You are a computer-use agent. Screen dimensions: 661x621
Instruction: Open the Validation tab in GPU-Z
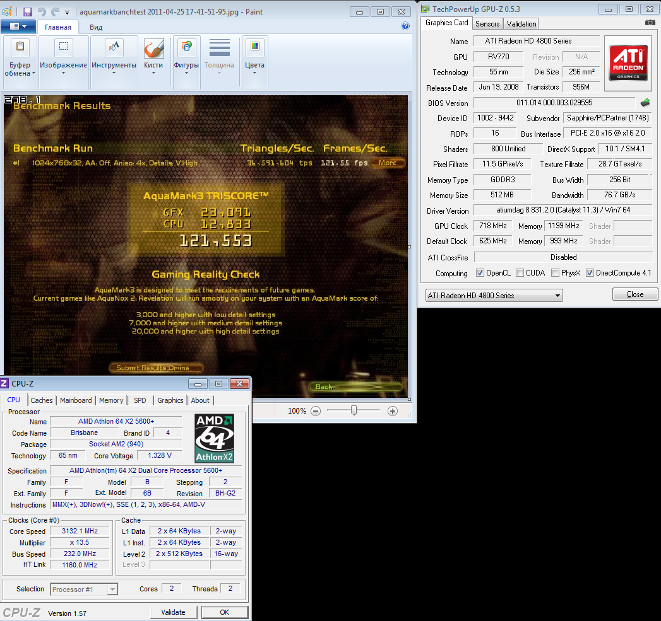[x=521, y=23]
